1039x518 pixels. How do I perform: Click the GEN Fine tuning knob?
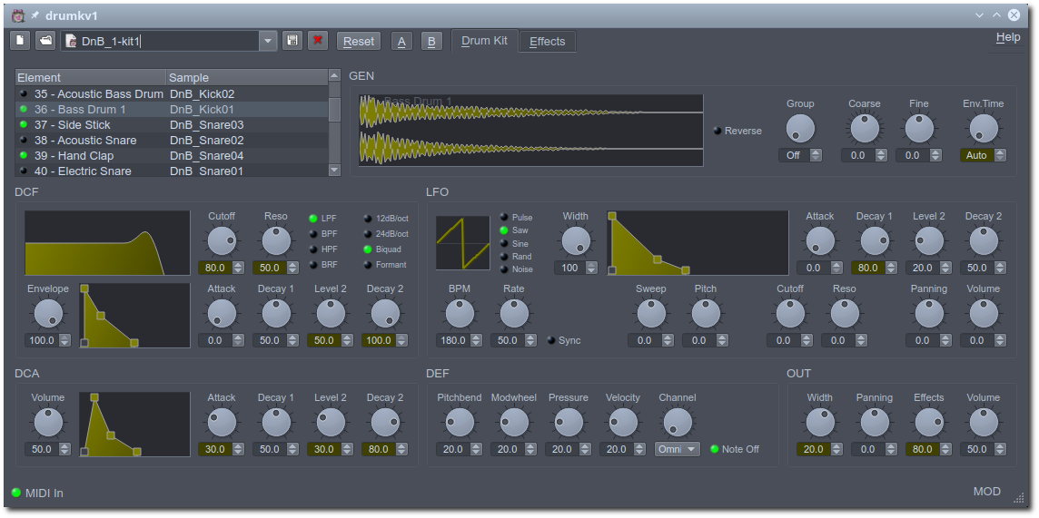[919, 128]
